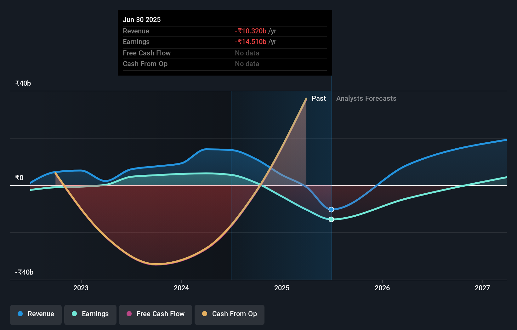Image resolution: width=517 pixels, height=330 pixels.
Task: Click the -₹14.510b earnings value in tooltip
Action: click(251, 42)
